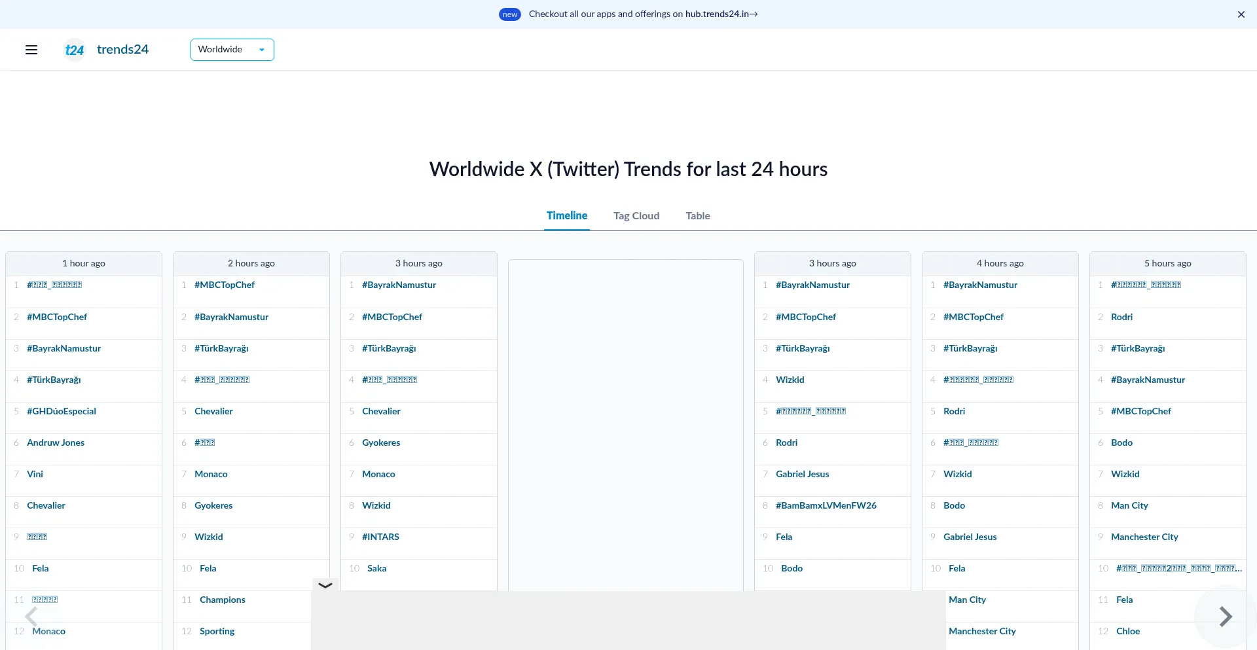Image resolution: width=1257 pixels, height=650 pixels.
Task: Dismiss the announcement banner
Action: (1241, 14)
